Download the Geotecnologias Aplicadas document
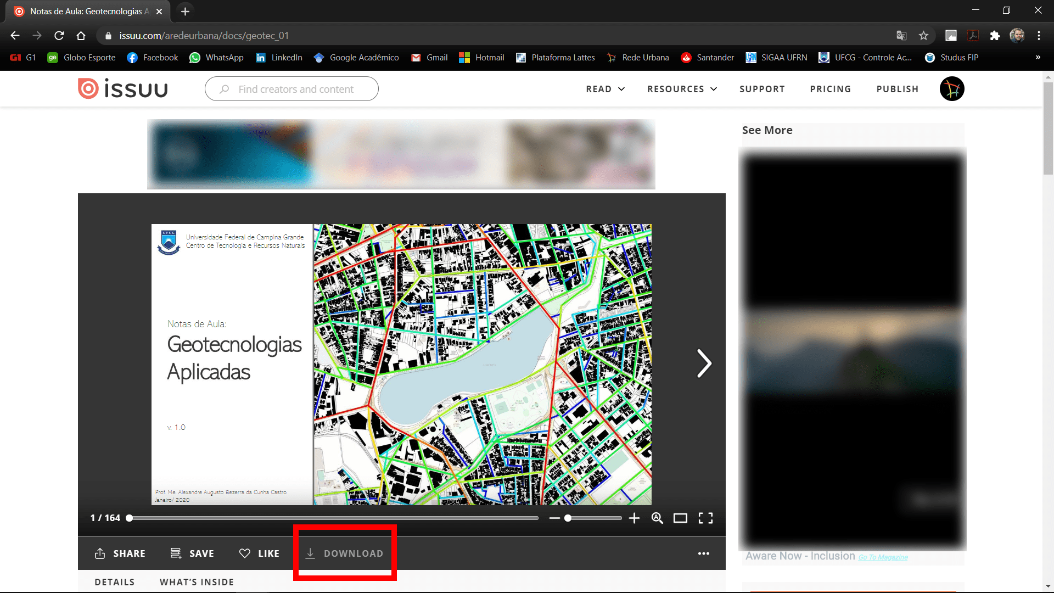The width and height of the screenshot is (1054, 593). (344, 553)
